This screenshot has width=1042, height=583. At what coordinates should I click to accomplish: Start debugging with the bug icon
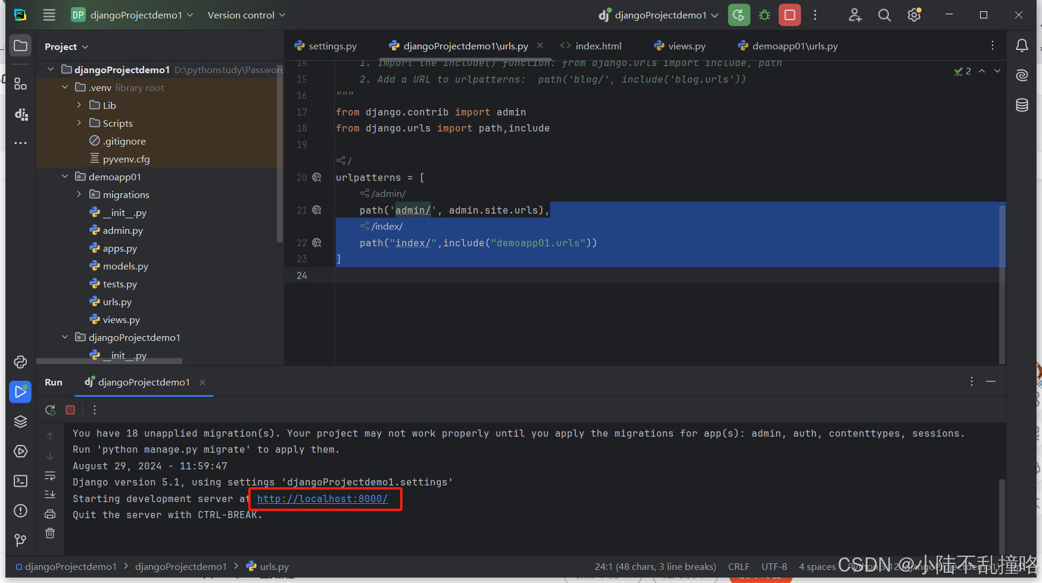point(765,15)
